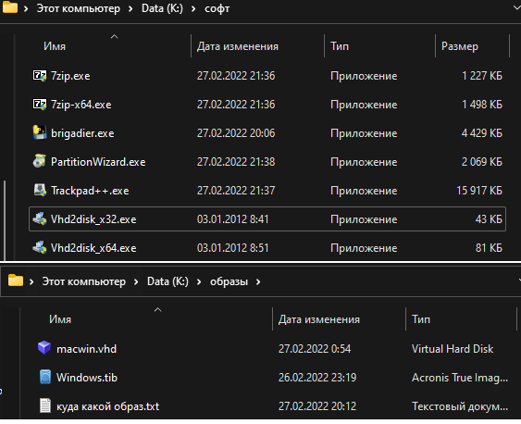Navigate to Этот компьютер in софт breadcrumb

coord(79,8)
